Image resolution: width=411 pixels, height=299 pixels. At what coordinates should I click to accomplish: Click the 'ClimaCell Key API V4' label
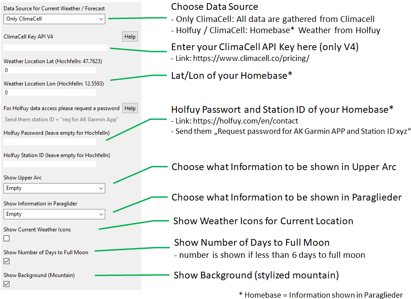click(28, 37)
